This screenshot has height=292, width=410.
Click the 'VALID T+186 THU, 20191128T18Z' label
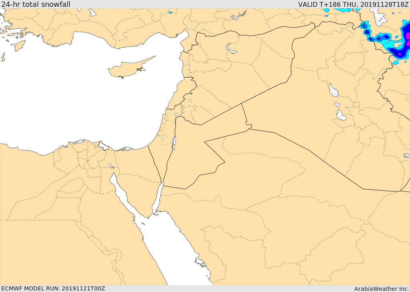click(353, 4)
